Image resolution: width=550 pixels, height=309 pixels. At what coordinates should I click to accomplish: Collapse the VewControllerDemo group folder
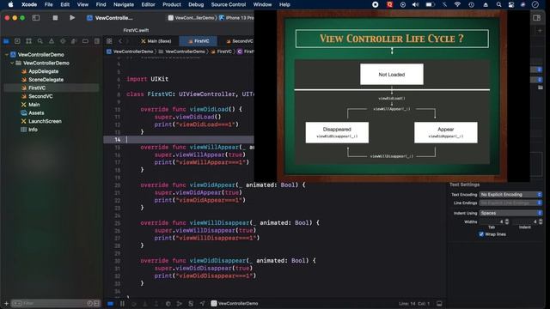click(x=12, y=63)
